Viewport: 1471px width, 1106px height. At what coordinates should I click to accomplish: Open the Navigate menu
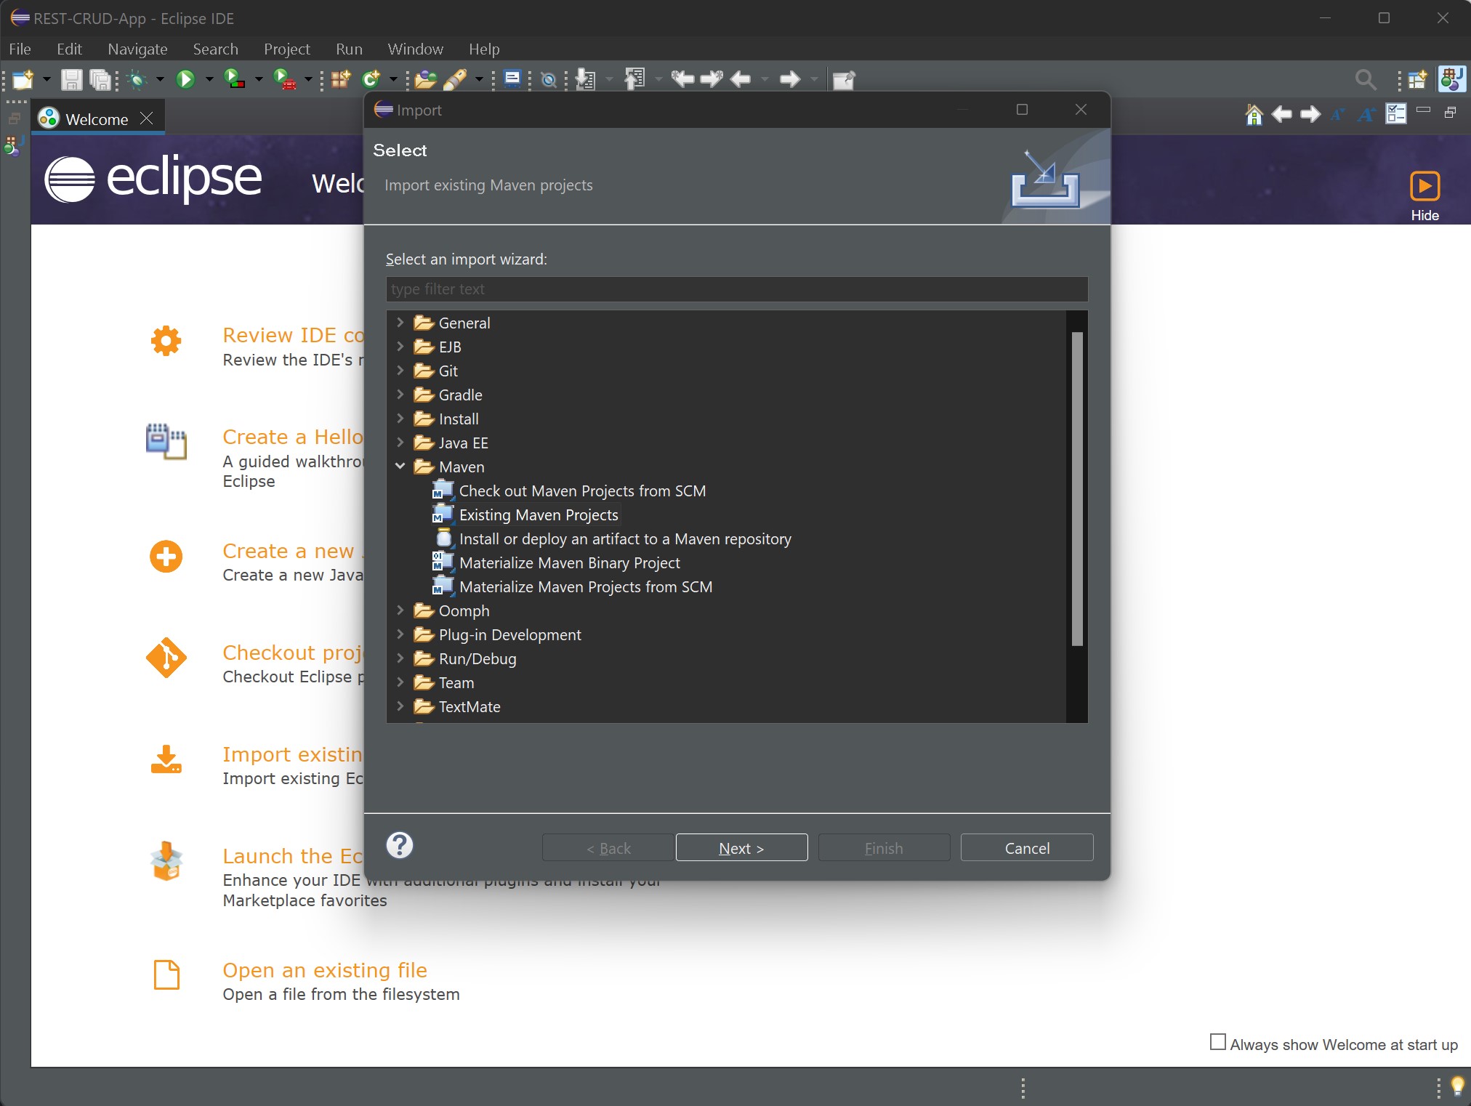click(x=137, y=49)
